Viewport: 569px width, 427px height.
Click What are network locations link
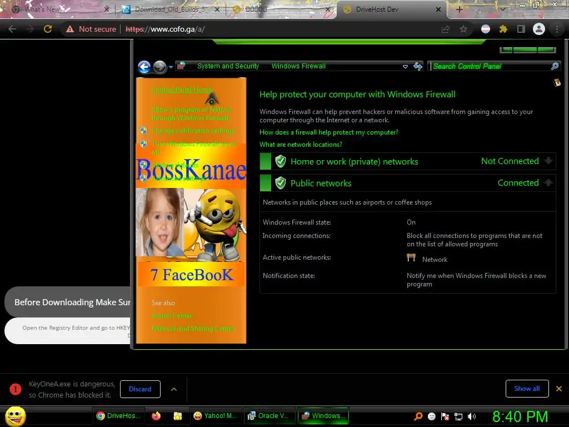tap(301, 145)
